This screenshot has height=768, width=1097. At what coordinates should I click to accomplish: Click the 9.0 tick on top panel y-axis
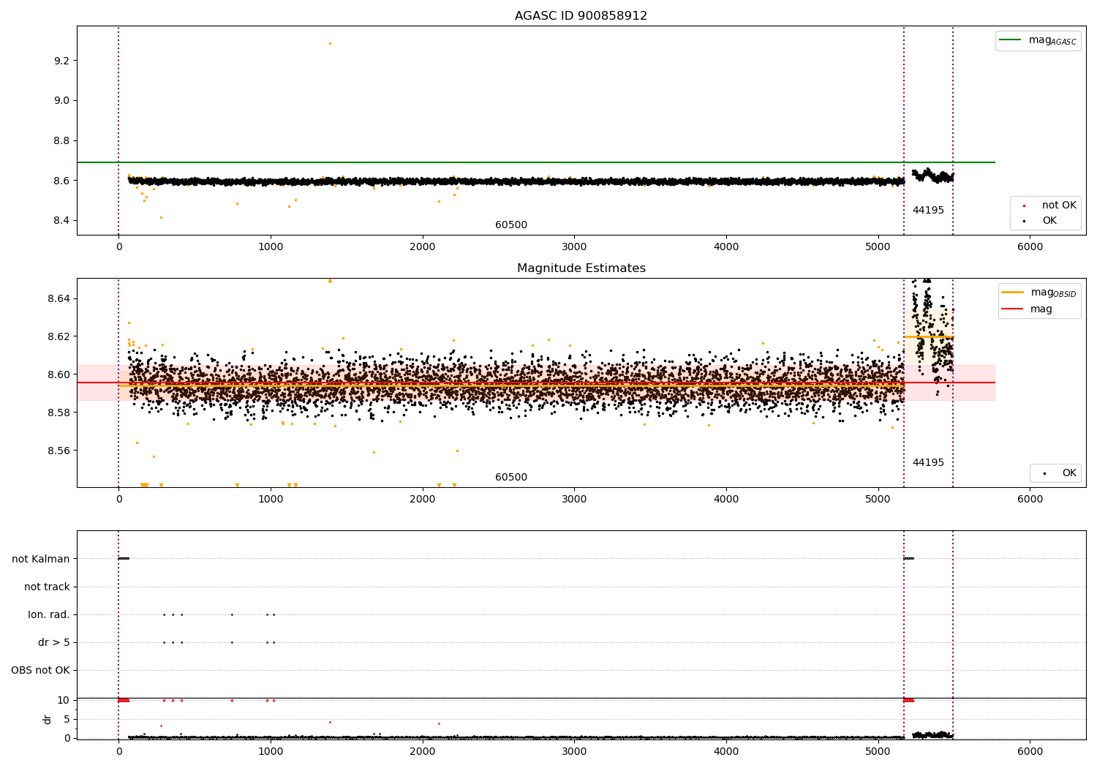click(x=61, y=101)
